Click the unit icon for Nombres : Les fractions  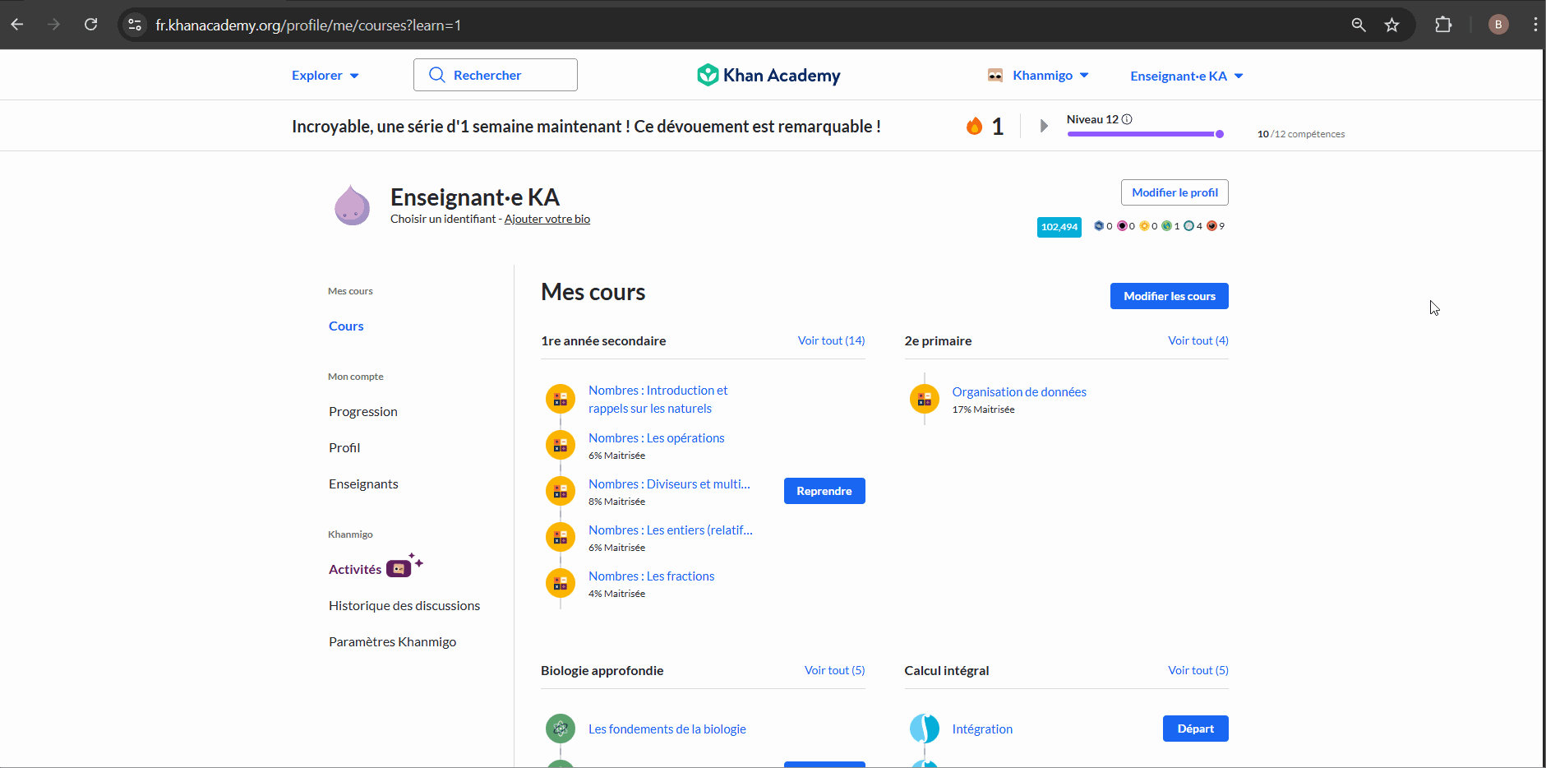561,583
